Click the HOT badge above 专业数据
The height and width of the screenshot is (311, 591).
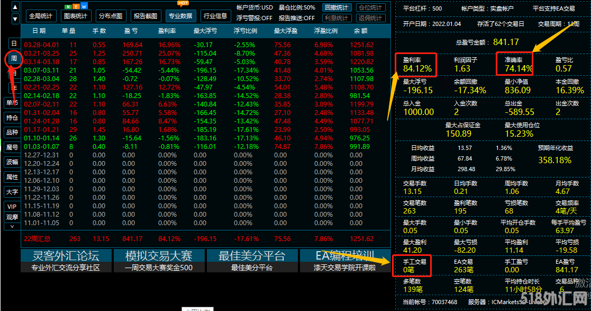click(183, 3)
